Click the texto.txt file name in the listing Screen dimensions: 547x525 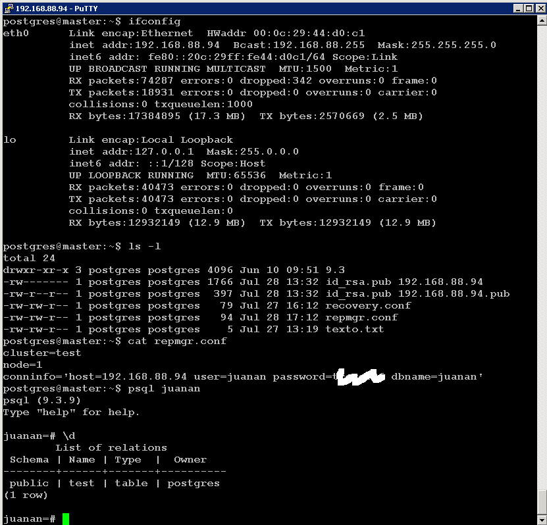355,330
